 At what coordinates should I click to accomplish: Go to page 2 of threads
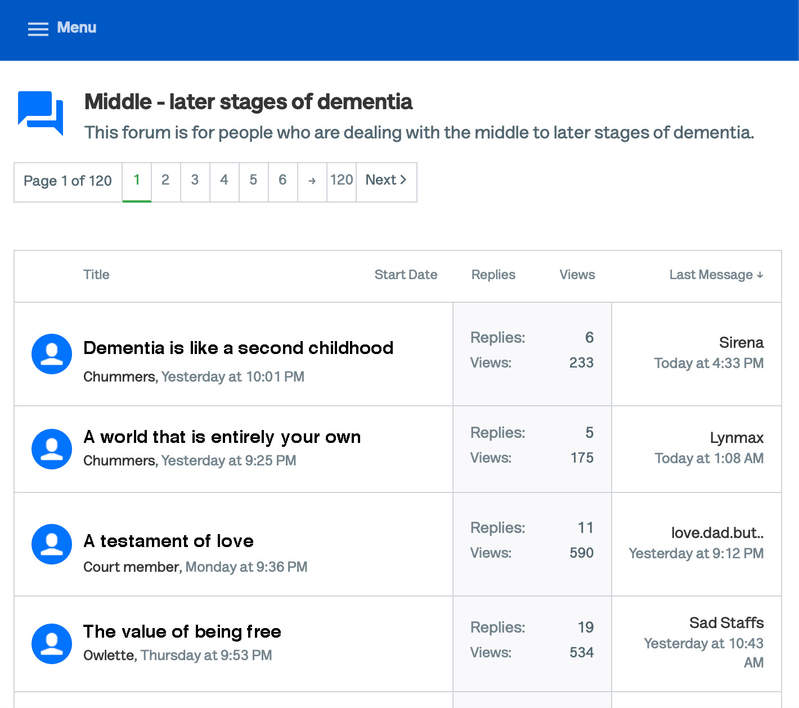pos(165,180)
